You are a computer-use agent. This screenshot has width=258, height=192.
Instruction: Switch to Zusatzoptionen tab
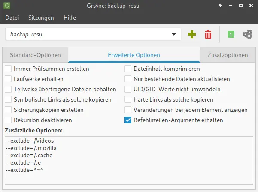[x=228, y=55]
